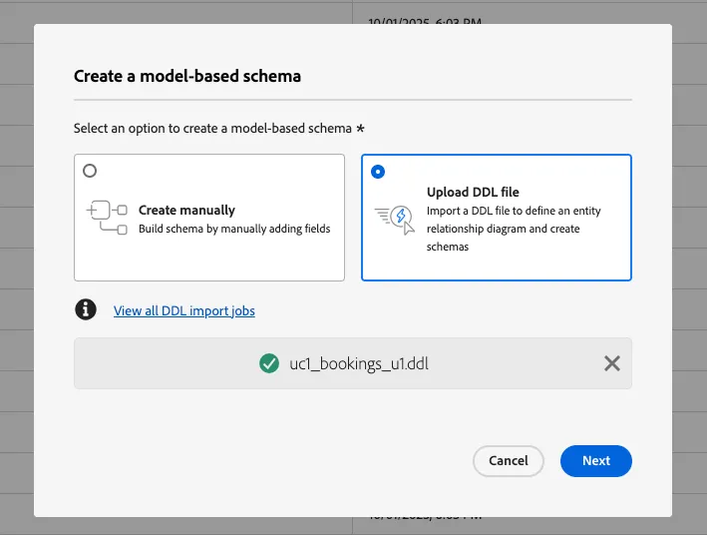
Task: Click the Upload DDL lightning cursor icon
Action: tap(395, 220)
